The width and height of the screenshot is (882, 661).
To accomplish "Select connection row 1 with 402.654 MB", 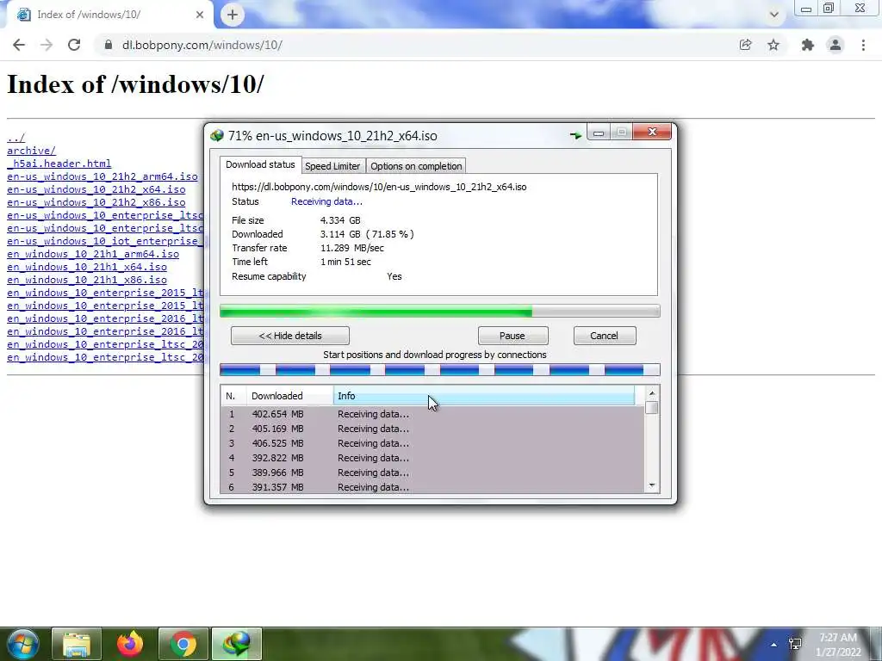I will 432,414.
